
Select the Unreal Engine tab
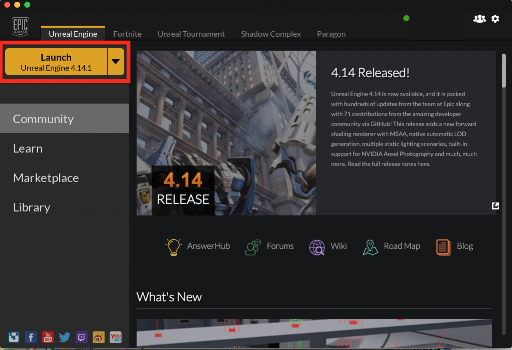pyautogui.click(x=73, y=34)
